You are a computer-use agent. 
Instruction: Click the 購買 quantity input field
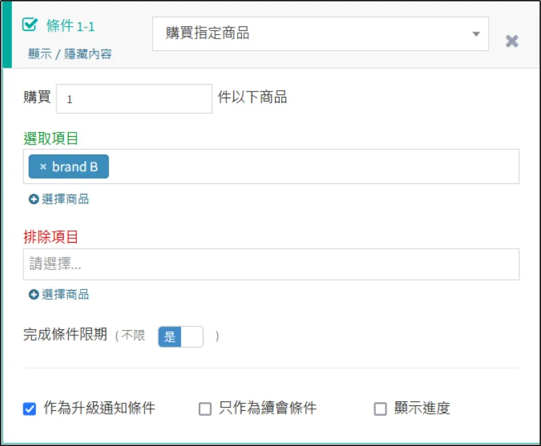pyautogui.click(x=134, y=99)
